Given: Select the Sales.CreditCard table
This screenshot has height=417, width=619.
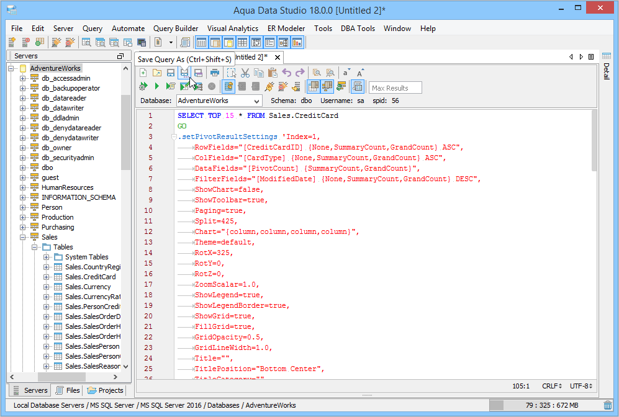Looking at the screenshot, I should point(91,277).
